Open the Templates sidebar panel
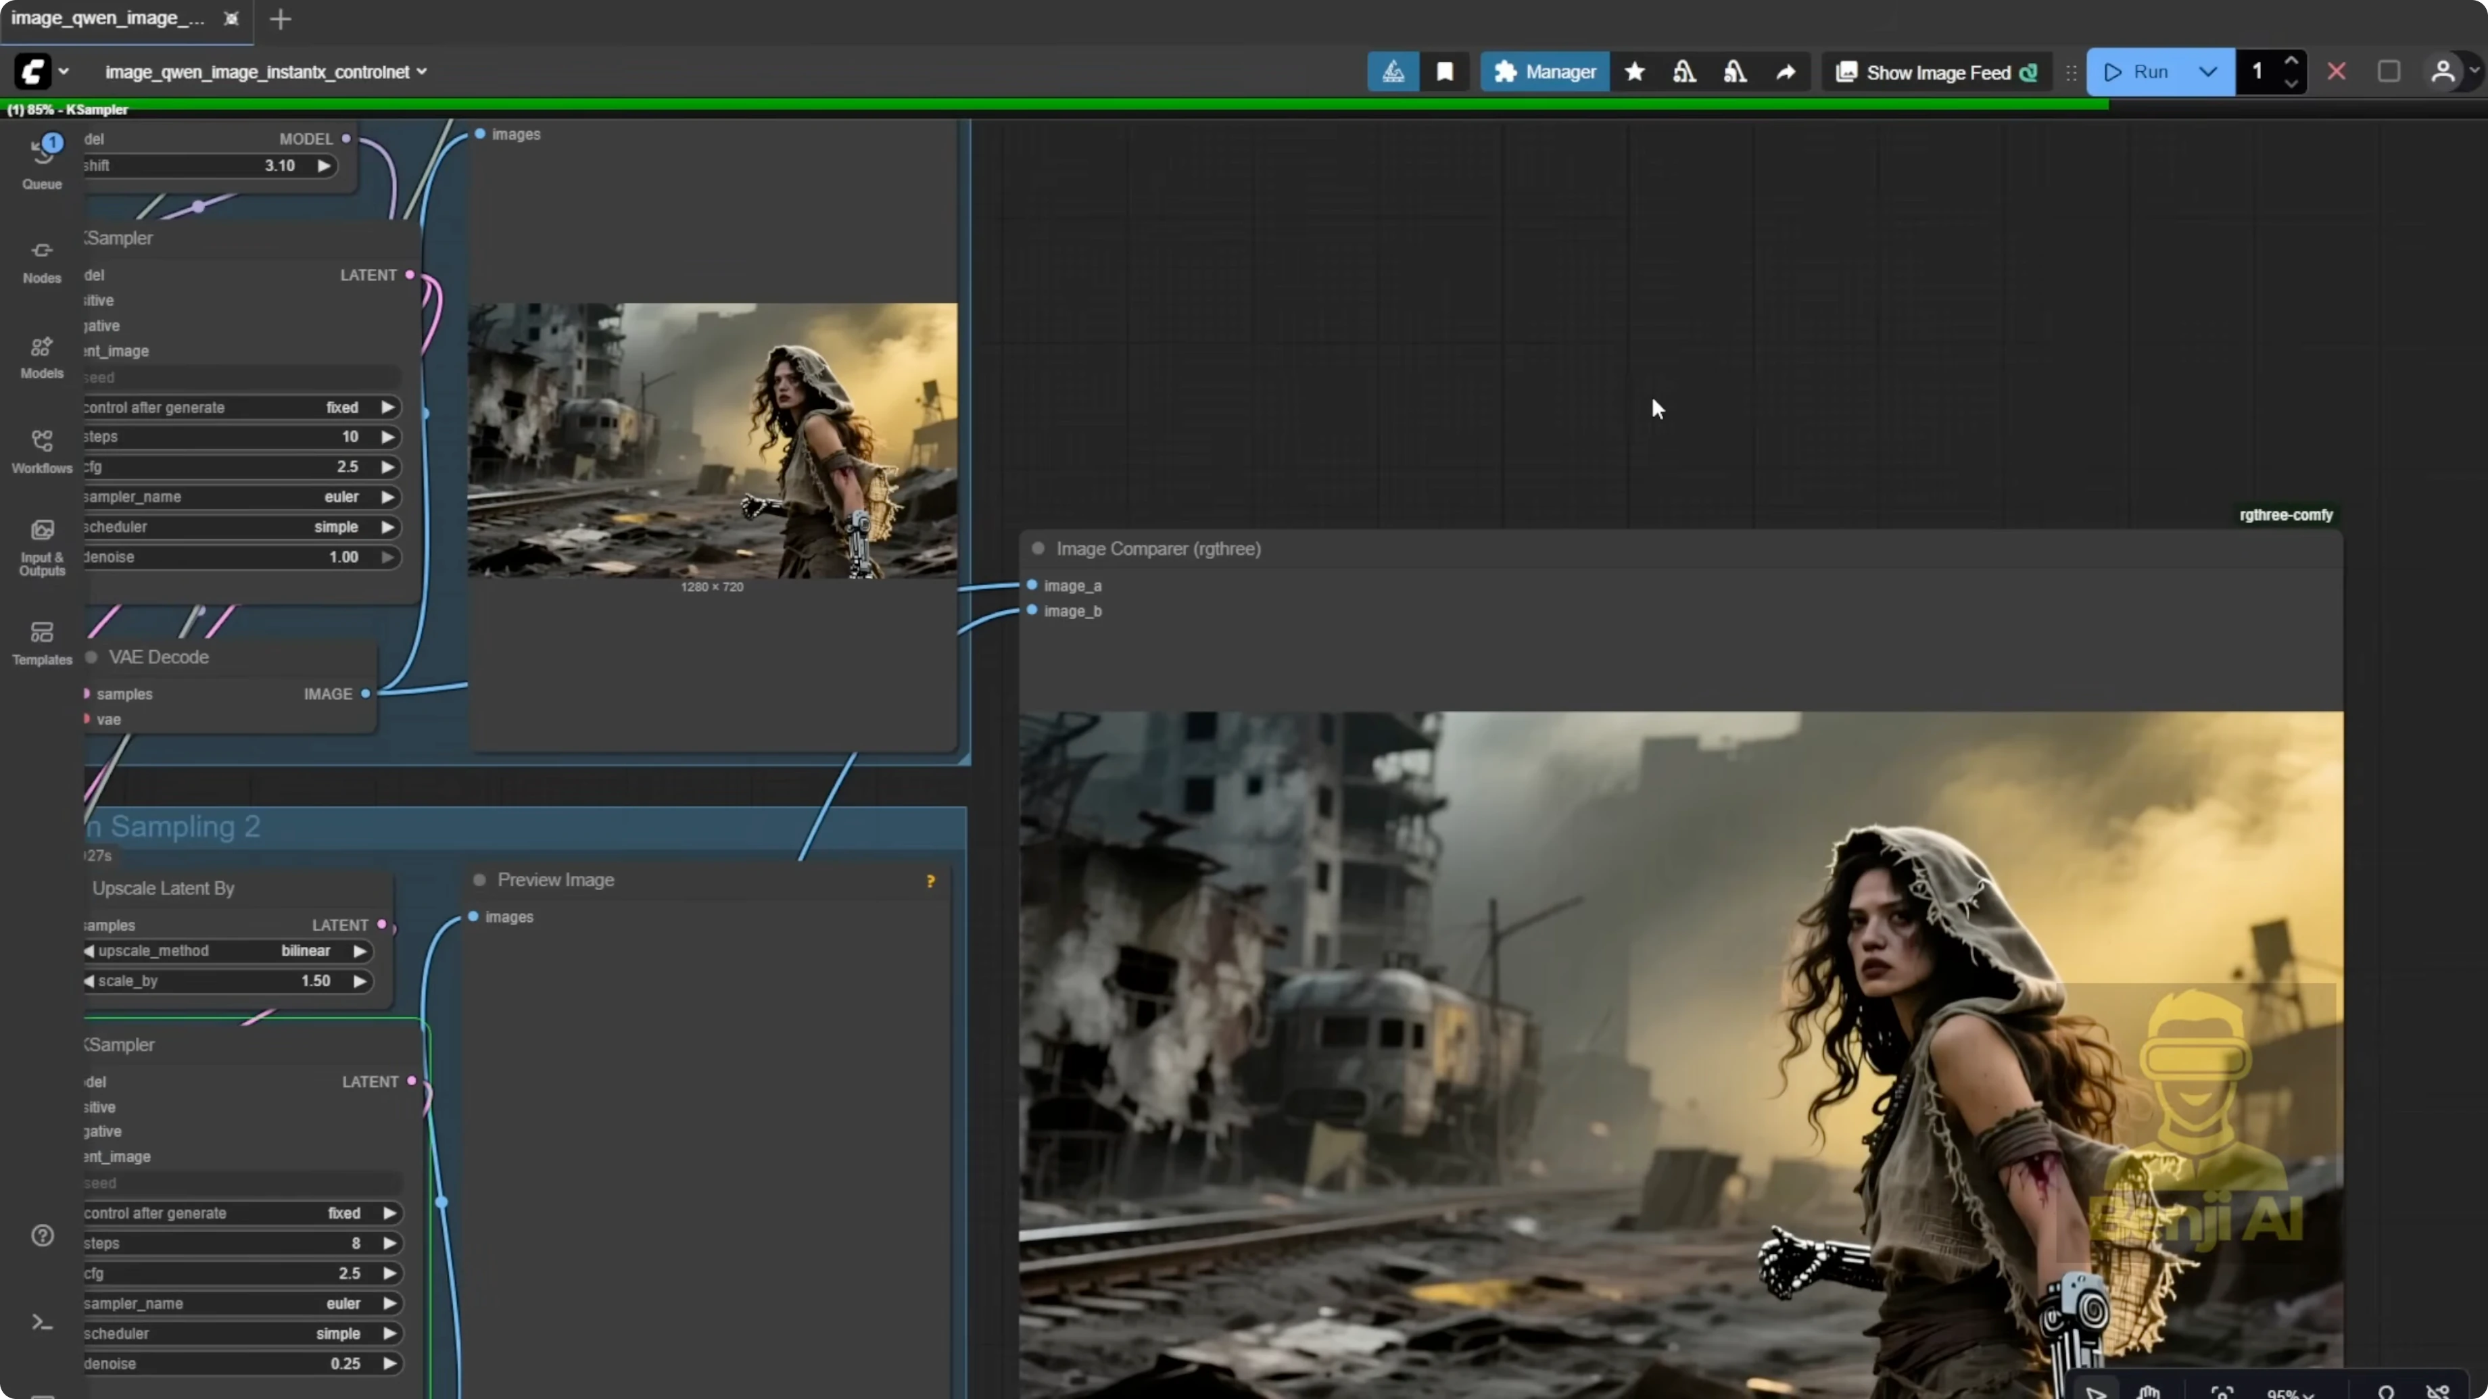 [41, 642]
